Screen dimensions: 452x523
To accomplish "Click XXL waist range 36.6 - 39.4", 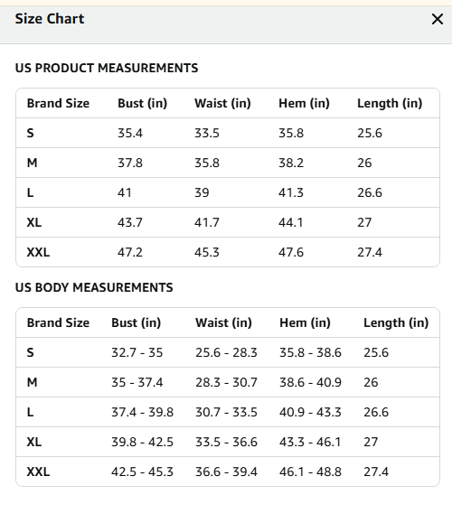I will pos(226,472).
